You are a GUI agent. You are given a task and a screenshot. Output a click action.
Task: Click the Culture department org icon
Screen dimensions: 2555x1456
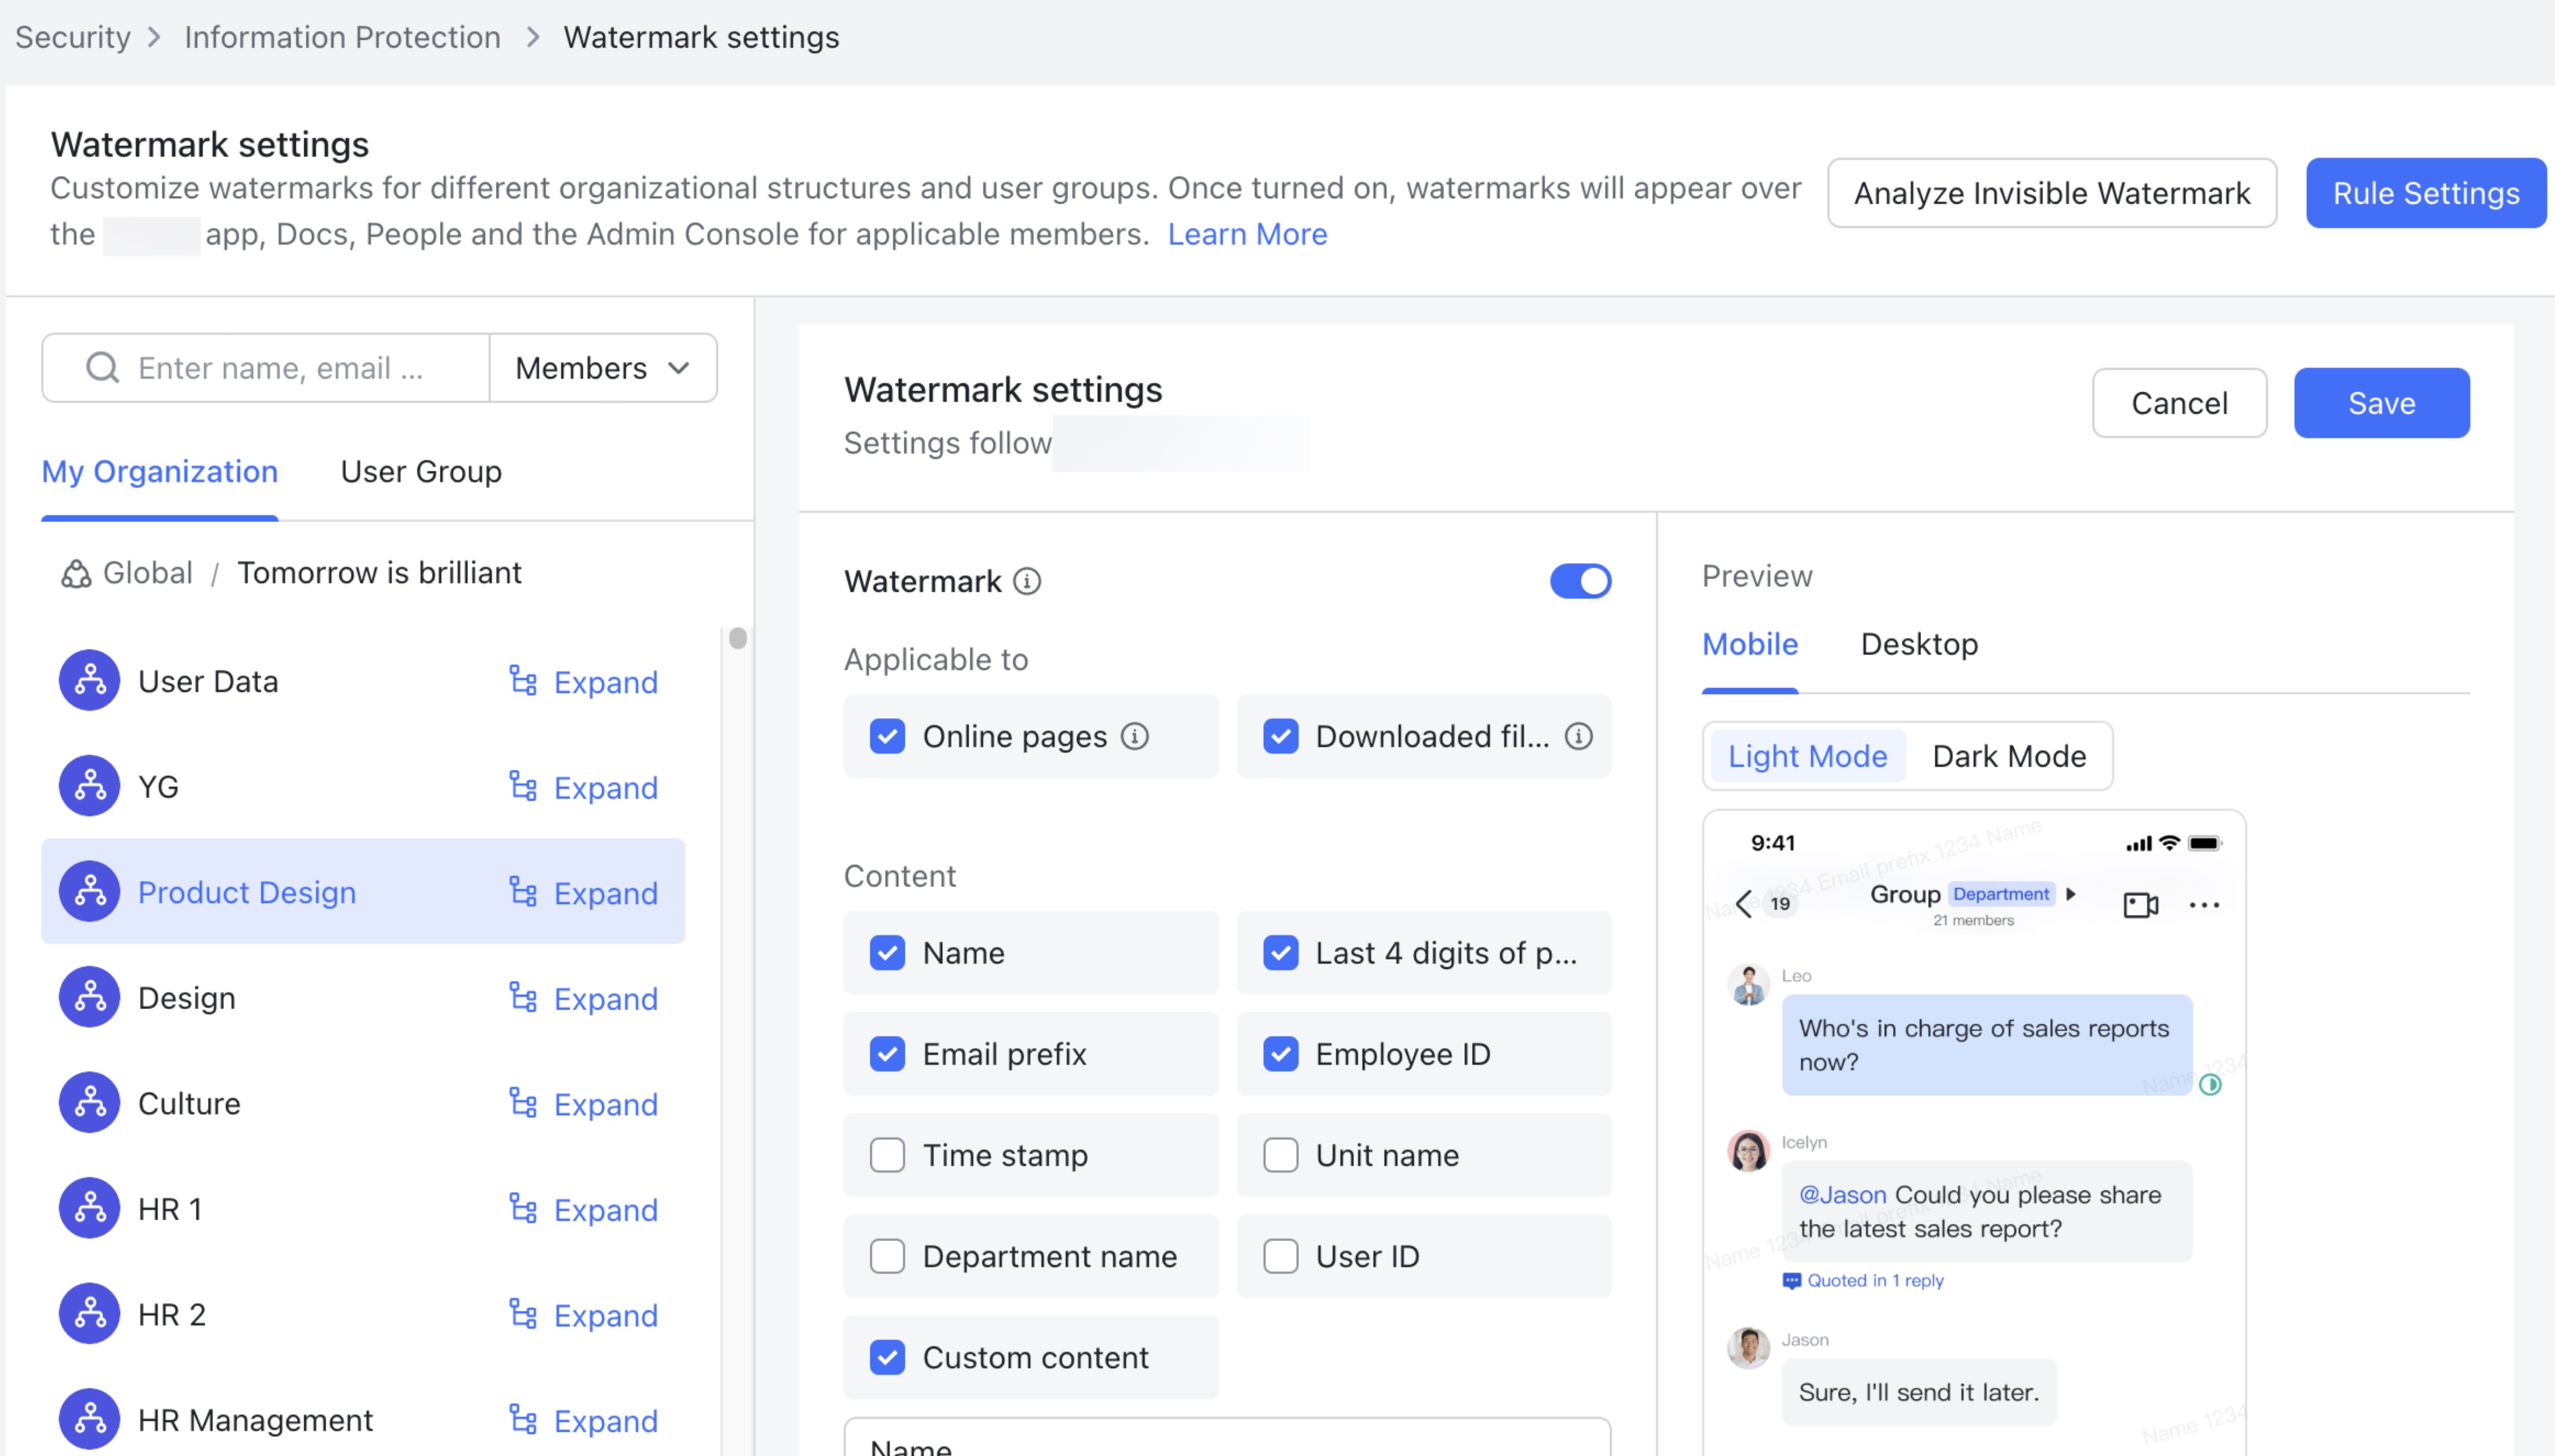(89, 1103)
